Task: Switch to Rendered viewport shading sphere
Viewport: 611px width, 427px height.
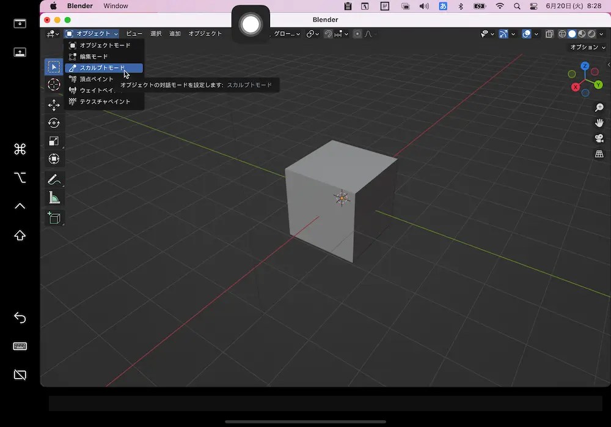Action: coord(590,34)
